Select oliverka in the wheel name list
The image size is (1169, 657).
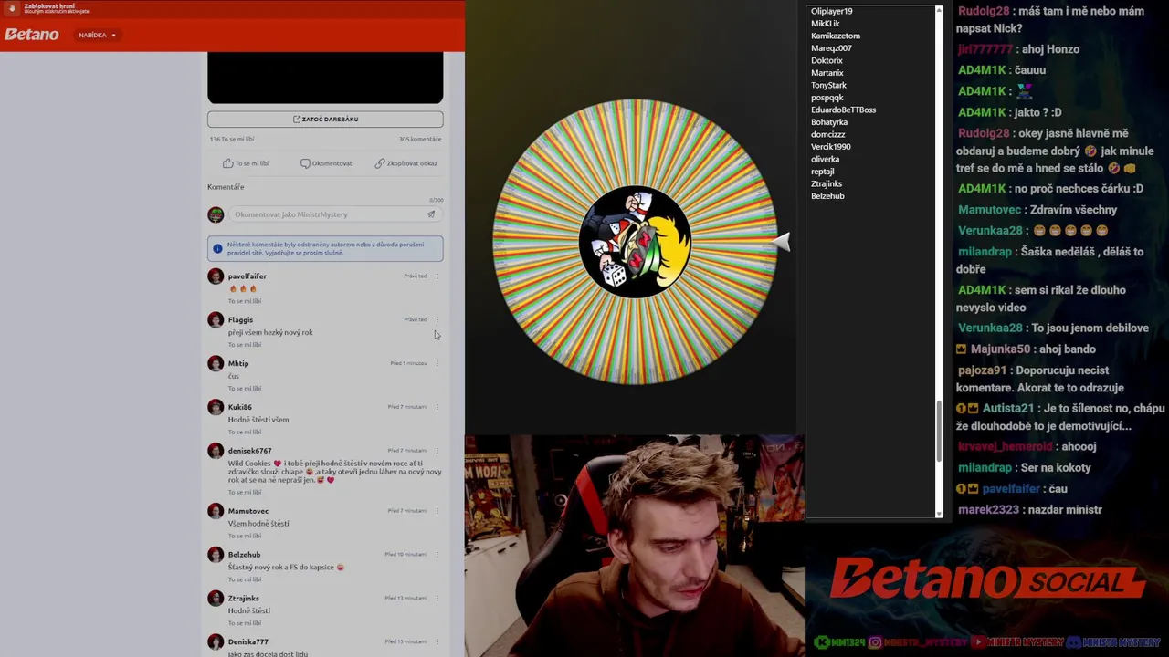click(826, 159)
